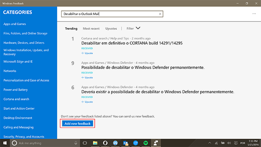The height and width of the screenshot is (147, 261).
Task: Clear the search box with the X icon
Action: pyautogui.click(x=160, y=14)
